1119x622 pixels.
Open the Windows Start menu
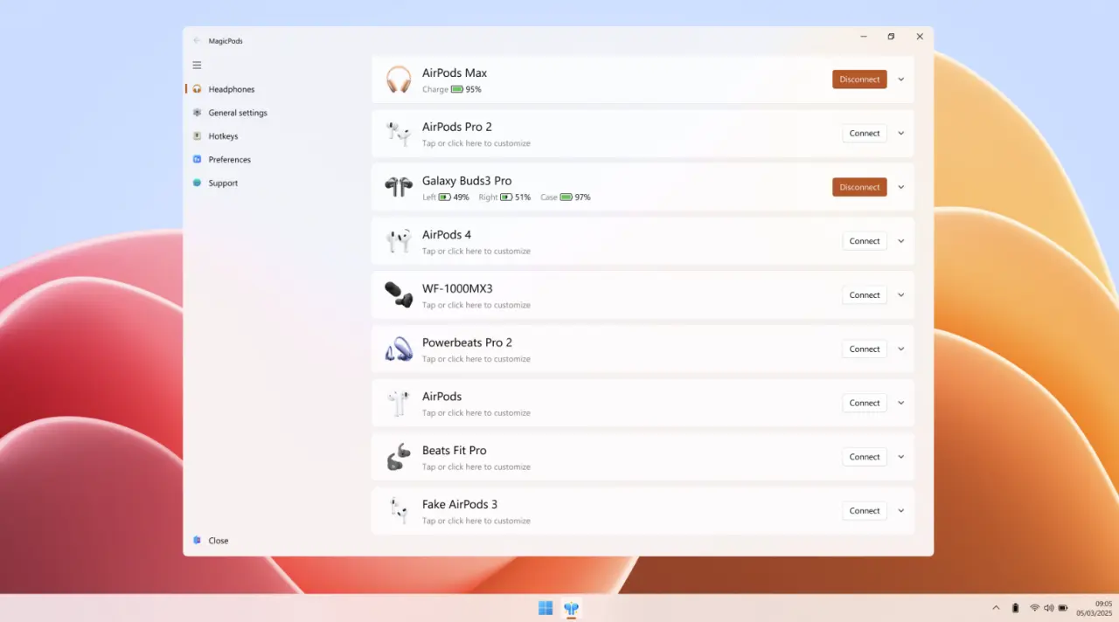(x=546, y=608)
